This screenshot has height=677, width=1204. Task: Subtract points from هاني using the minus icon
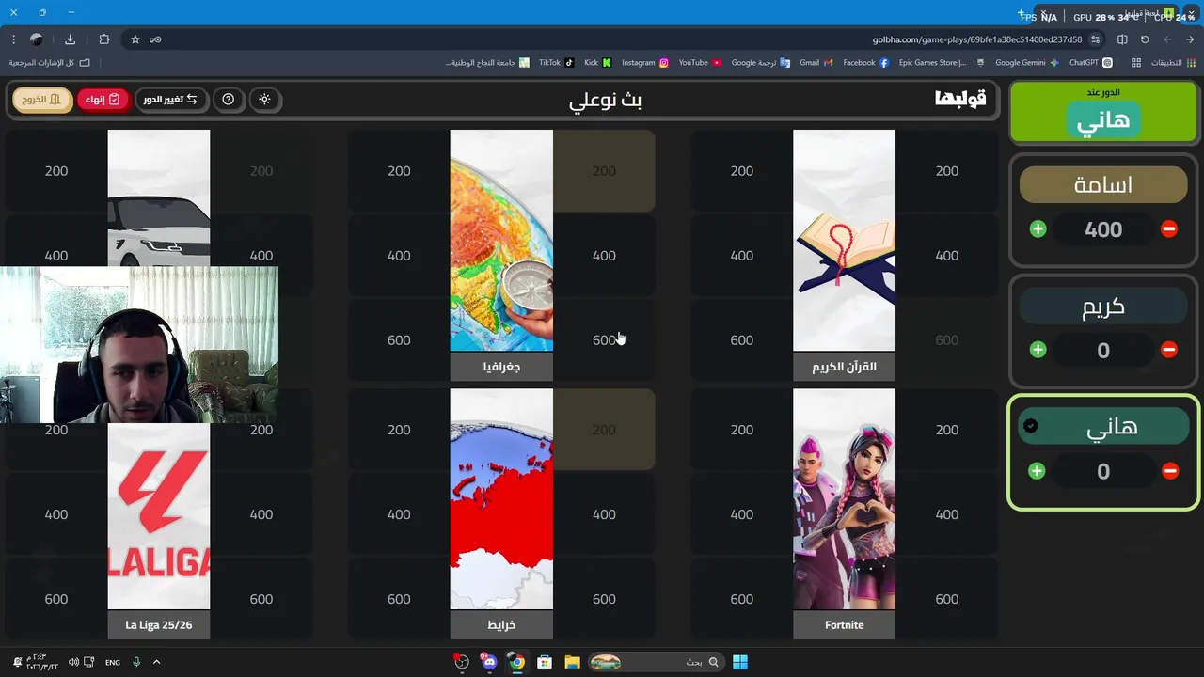click(x=1170, y=471)
